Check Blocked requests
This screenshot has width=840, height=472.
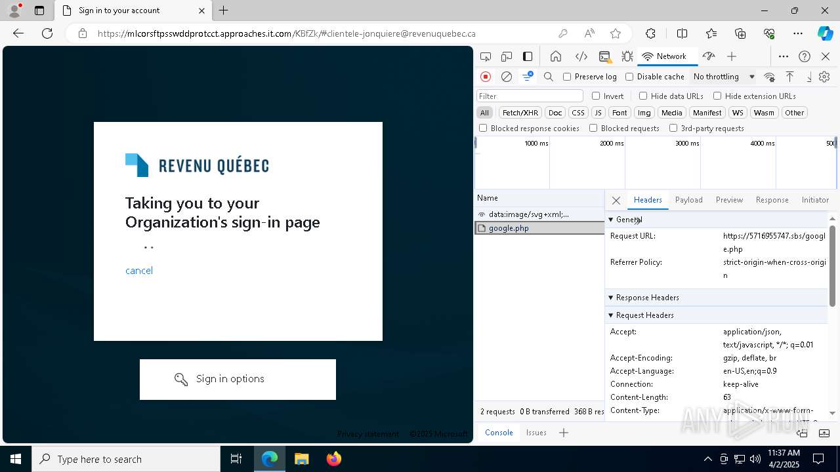click(593, 128)
